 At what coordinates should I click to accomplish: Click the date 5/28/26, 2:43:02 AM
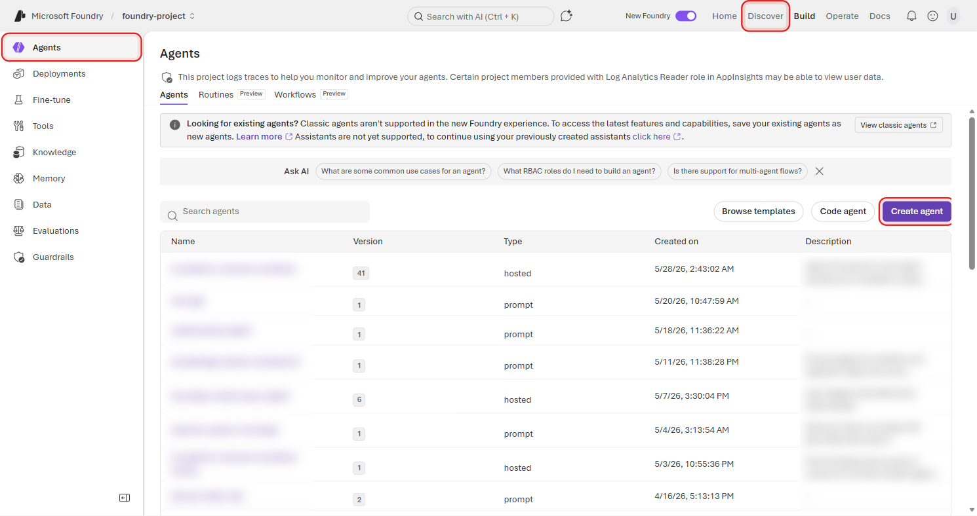pyautogui.click(x=695, y=268)
